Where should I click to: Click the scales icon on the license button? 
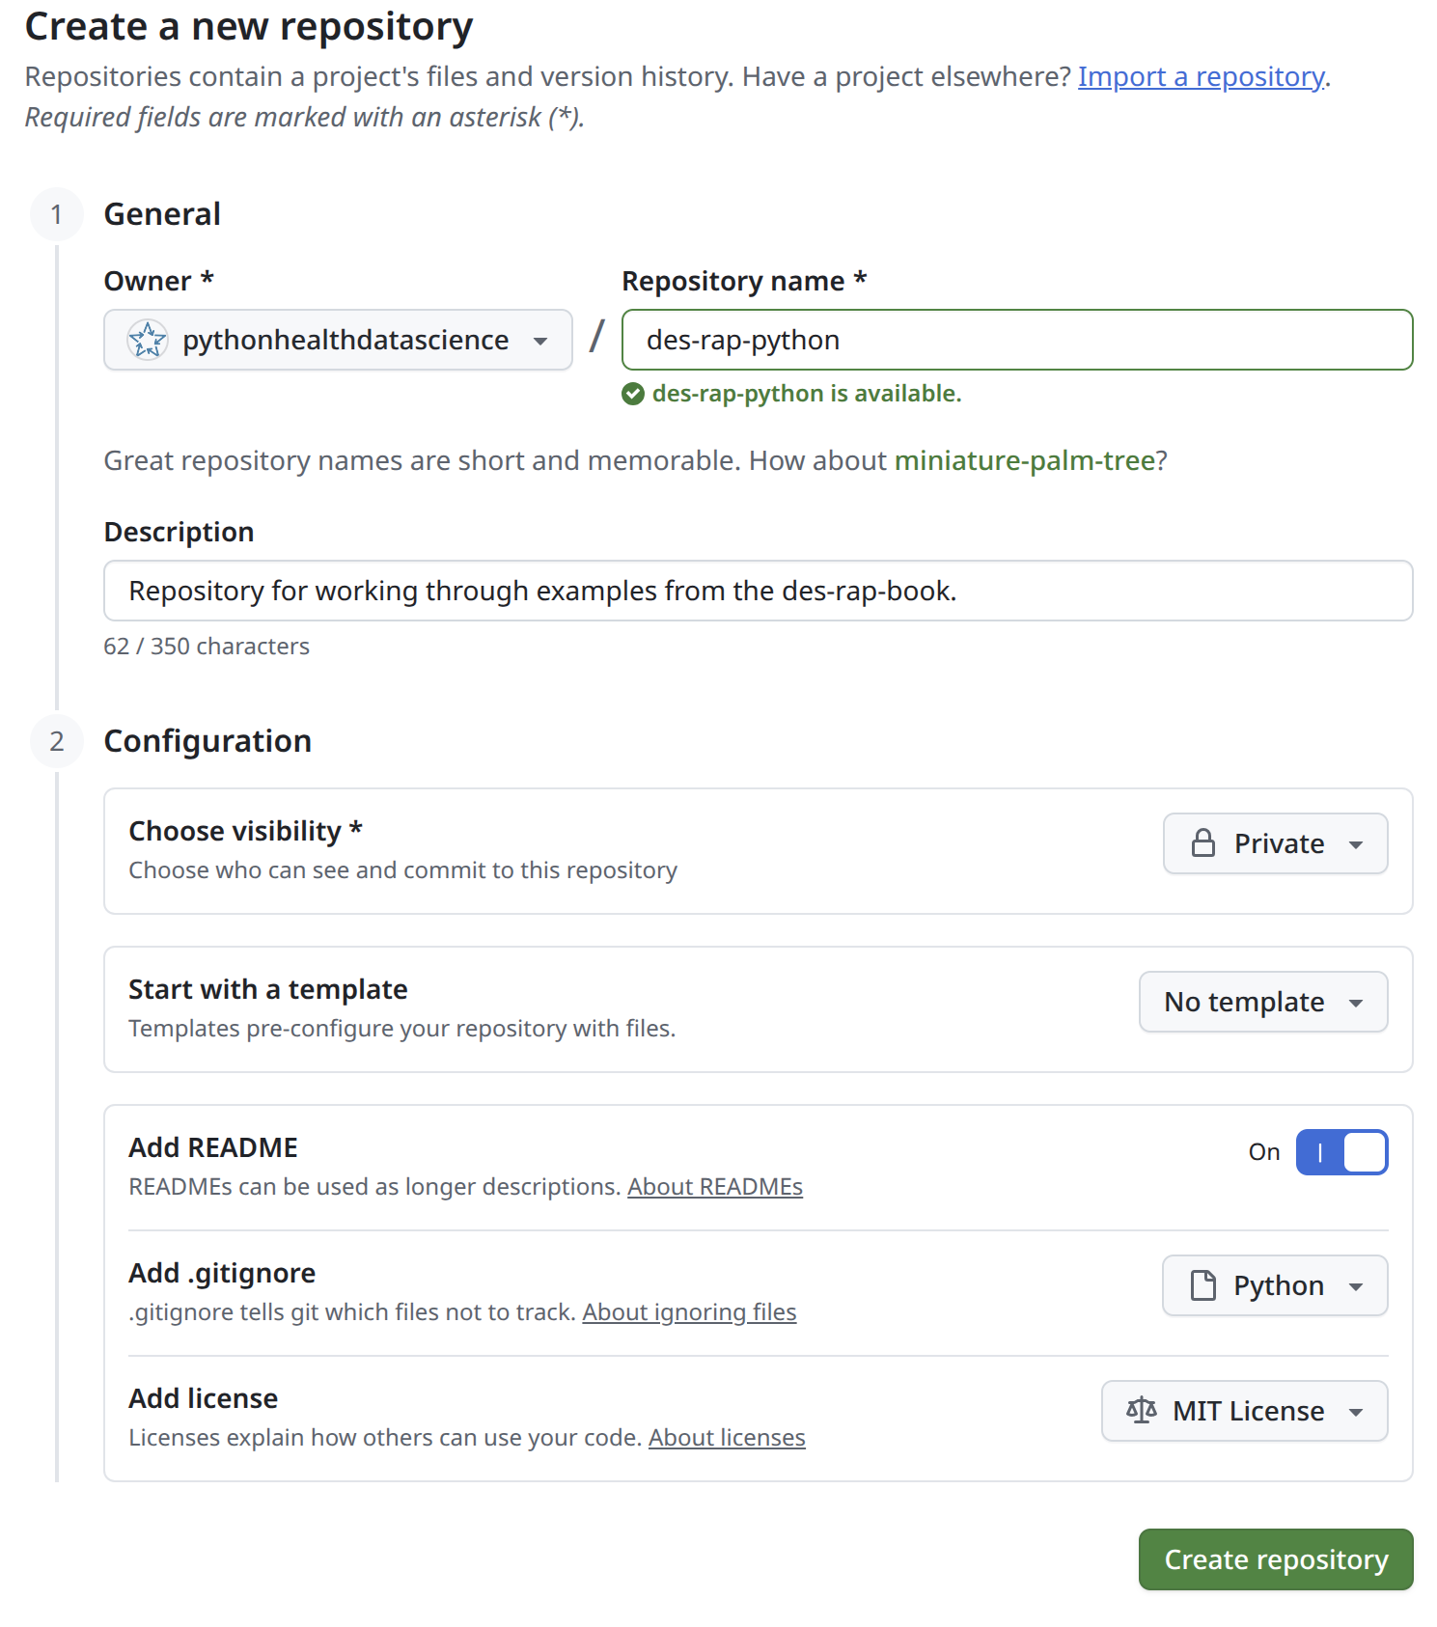1142,1411
